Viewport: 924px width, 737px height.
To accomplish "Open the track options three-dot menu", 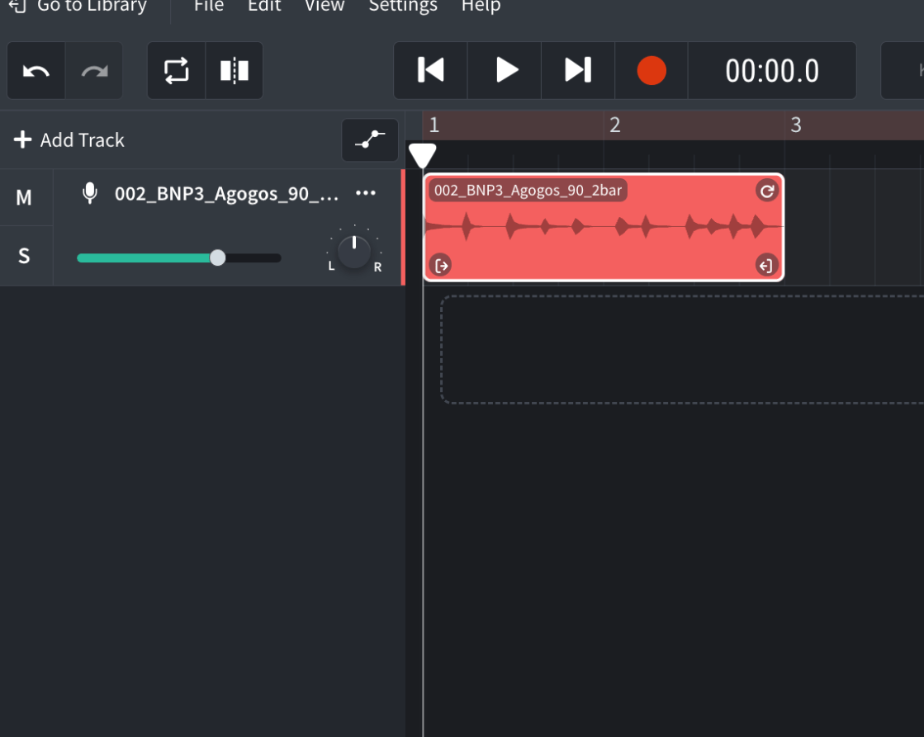I will point(366,193).
